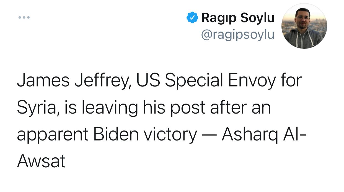Open the three-dot more options menu
The width and height of the screenshot is (344, 192).
click(24, 18)
